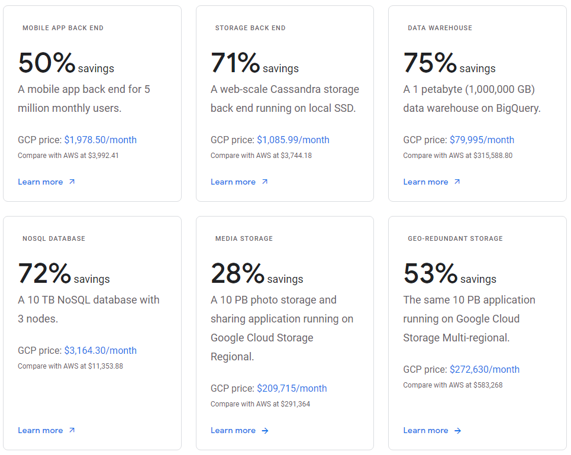Image resolution: width=571 pixels, height=455 pixels.
Task: Click Learn more under Storage Back End
Action: pos(233,182)
